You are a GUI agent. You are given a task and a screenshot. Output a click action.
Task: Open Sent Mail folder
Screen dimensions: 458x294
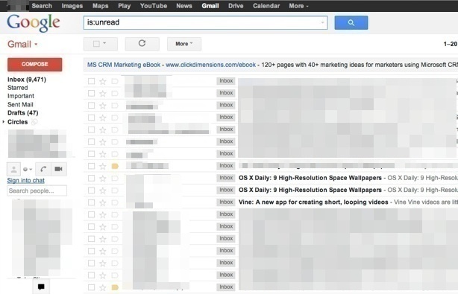pyautogui.click(x=20, y=105)
